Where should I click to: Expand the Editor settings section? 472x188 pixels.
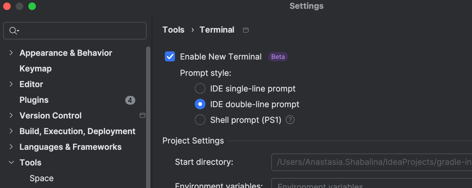coord(11,84)
